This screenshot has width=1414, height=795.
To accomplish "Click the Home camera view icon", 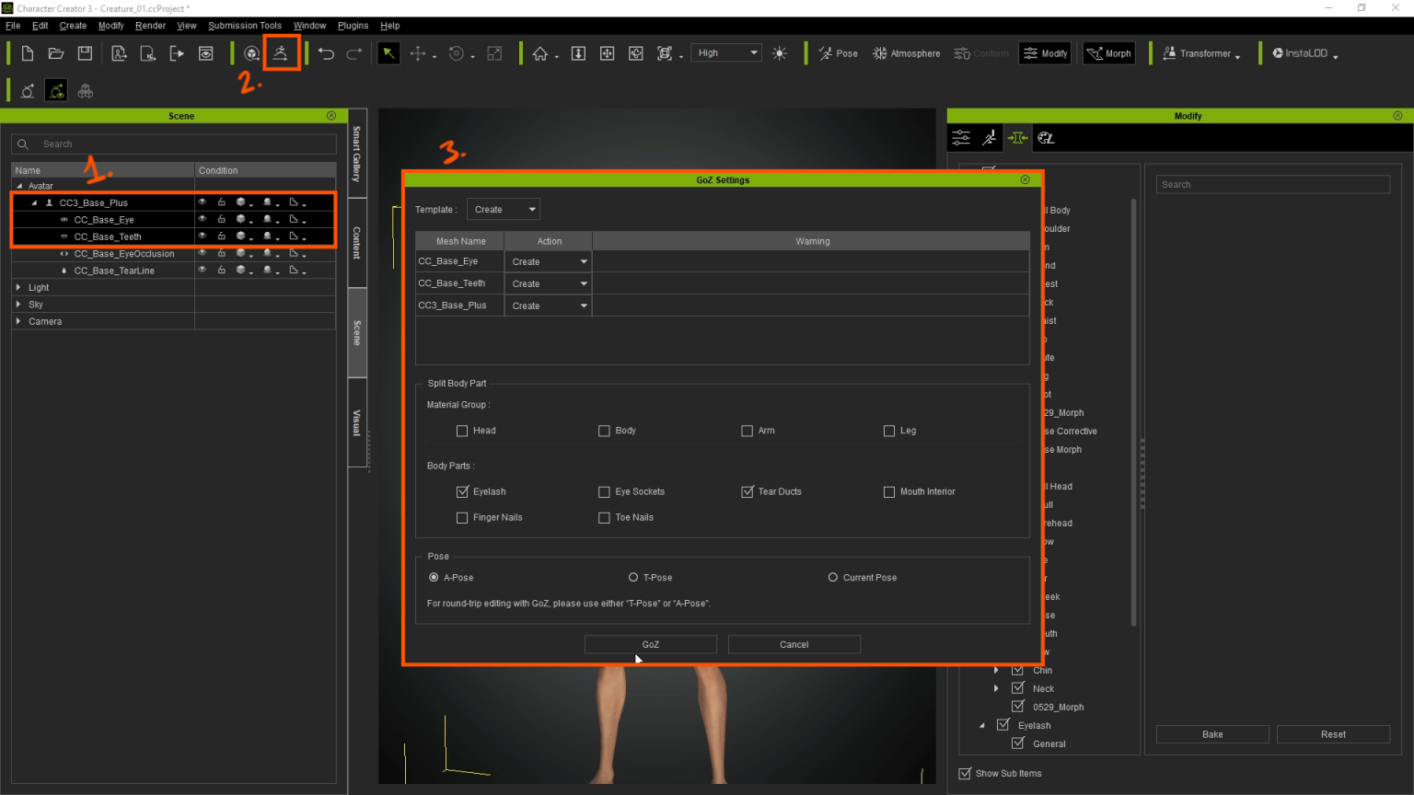I will [540, 53].
